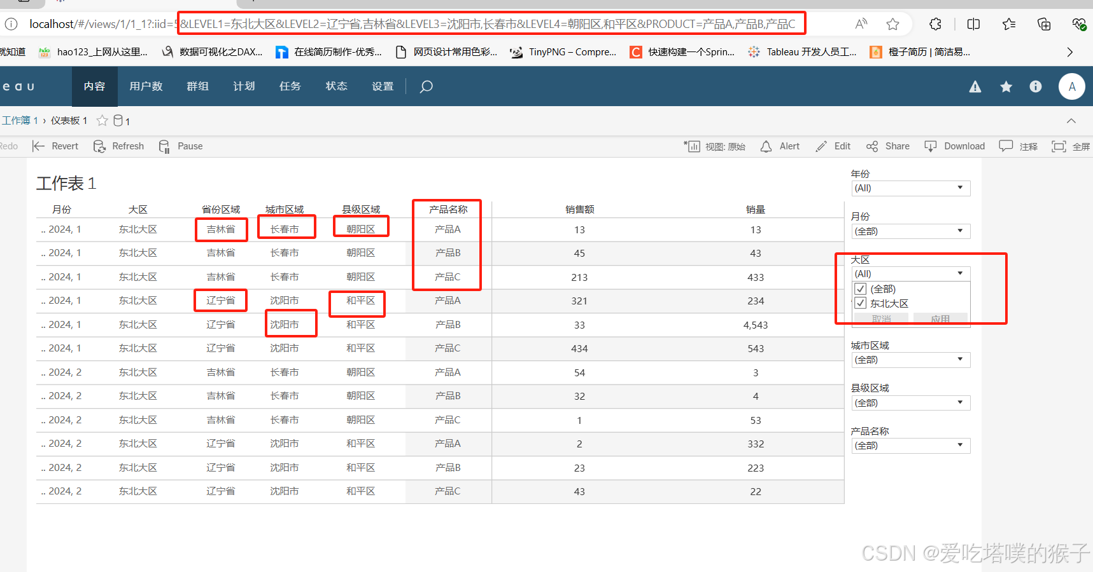1093x572 pixels.
Task: Click the data sources cylinder icon
Action: (x=118, y=121)
